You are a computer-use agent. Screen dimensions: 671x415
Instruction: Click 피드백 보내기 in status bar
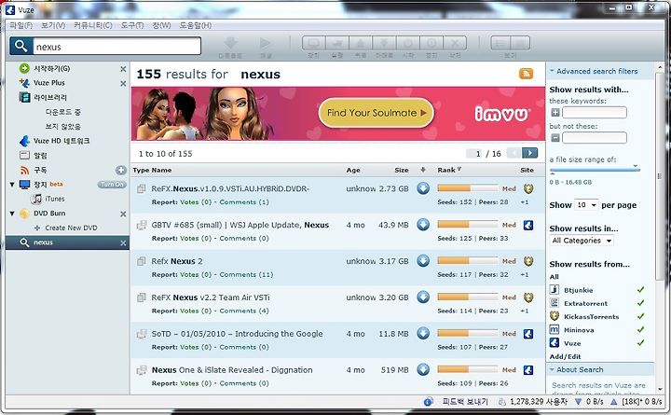click(465, 401)
